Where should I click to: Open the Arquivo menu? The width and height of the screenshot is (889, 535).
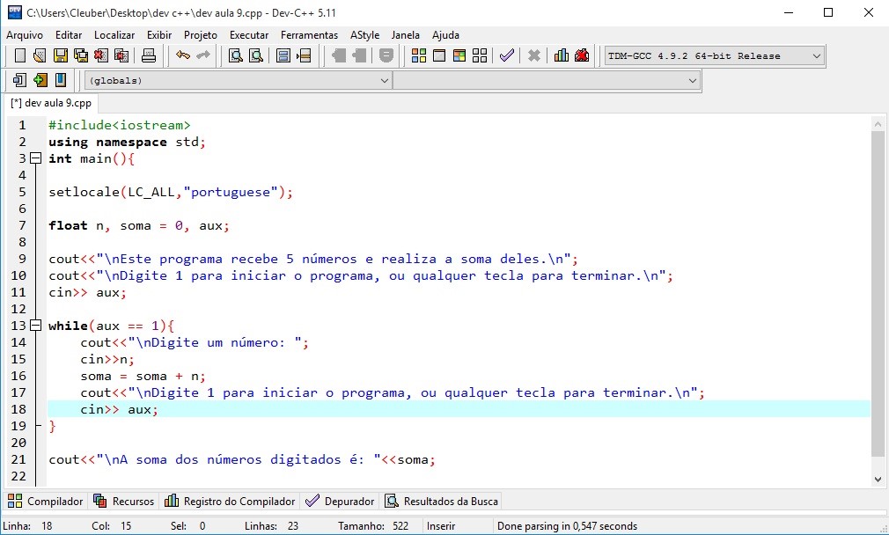click(x=25, y=35)
